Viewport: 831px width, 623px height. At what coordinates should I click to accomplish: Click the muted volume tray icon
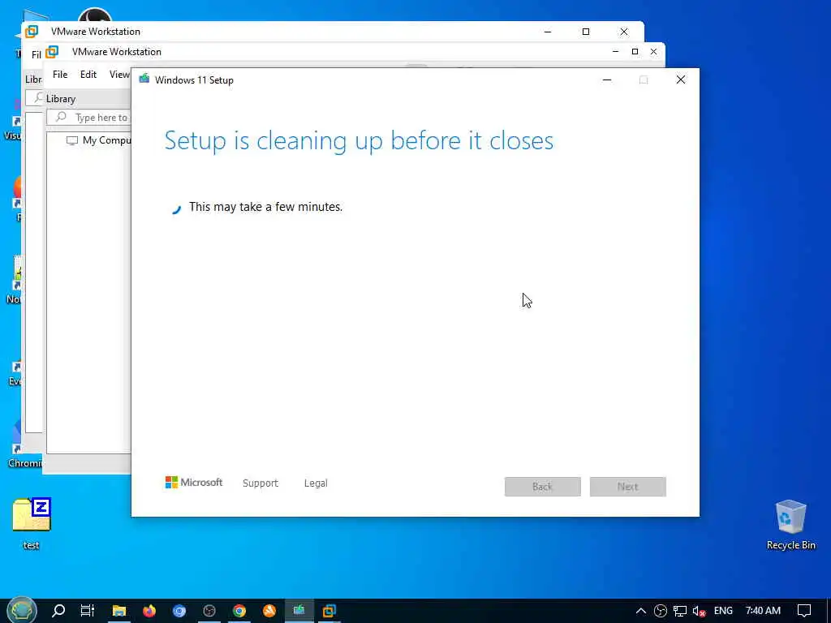pyautogui.click(x=700, y=611)
